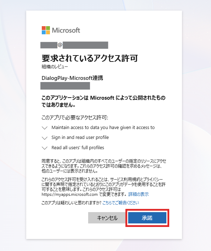Click the redacted publisher name below app title

click(x=65, y=86)
